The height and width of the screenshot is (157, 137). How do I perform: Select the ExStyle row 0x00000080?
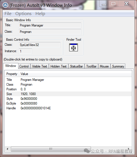69,103
